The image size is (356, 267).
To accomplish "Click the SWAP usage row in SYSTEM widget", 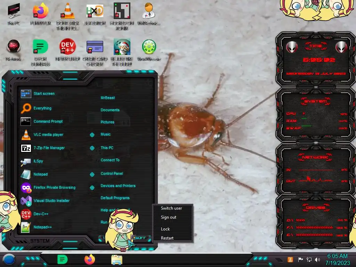I will (317, 128).
